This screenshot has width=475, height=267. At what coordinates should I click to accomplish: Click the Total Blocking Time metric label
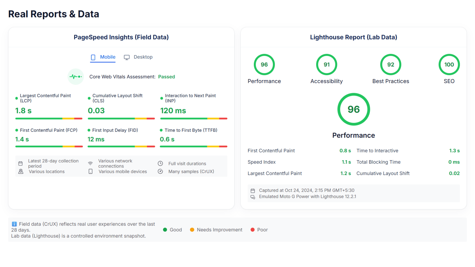379,162
